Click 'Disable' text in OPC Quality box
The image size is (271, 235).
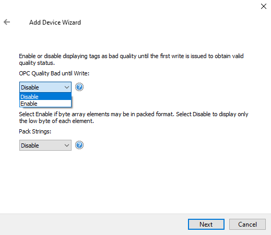pyautogui.click(x=30, y=87)
